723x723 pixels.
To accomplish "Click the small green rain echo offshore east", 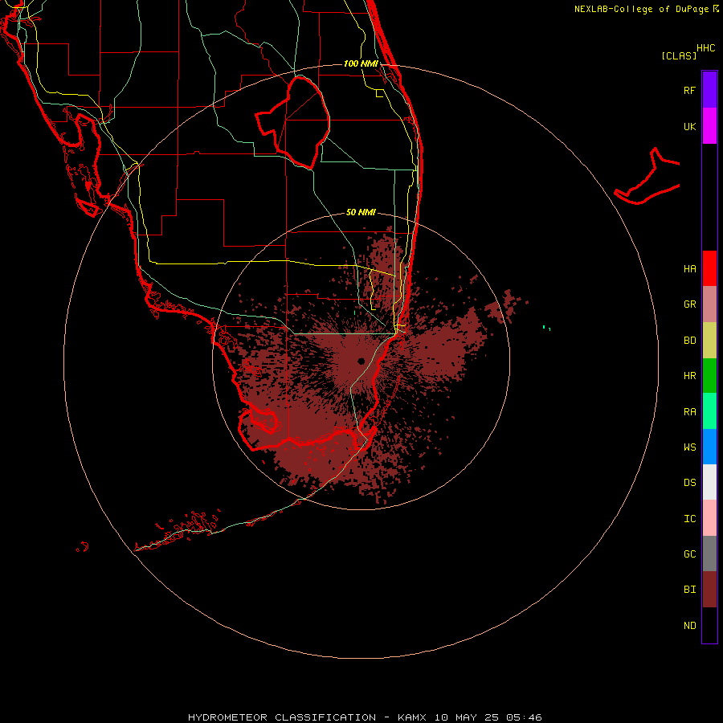I will (x=546, y=328).
